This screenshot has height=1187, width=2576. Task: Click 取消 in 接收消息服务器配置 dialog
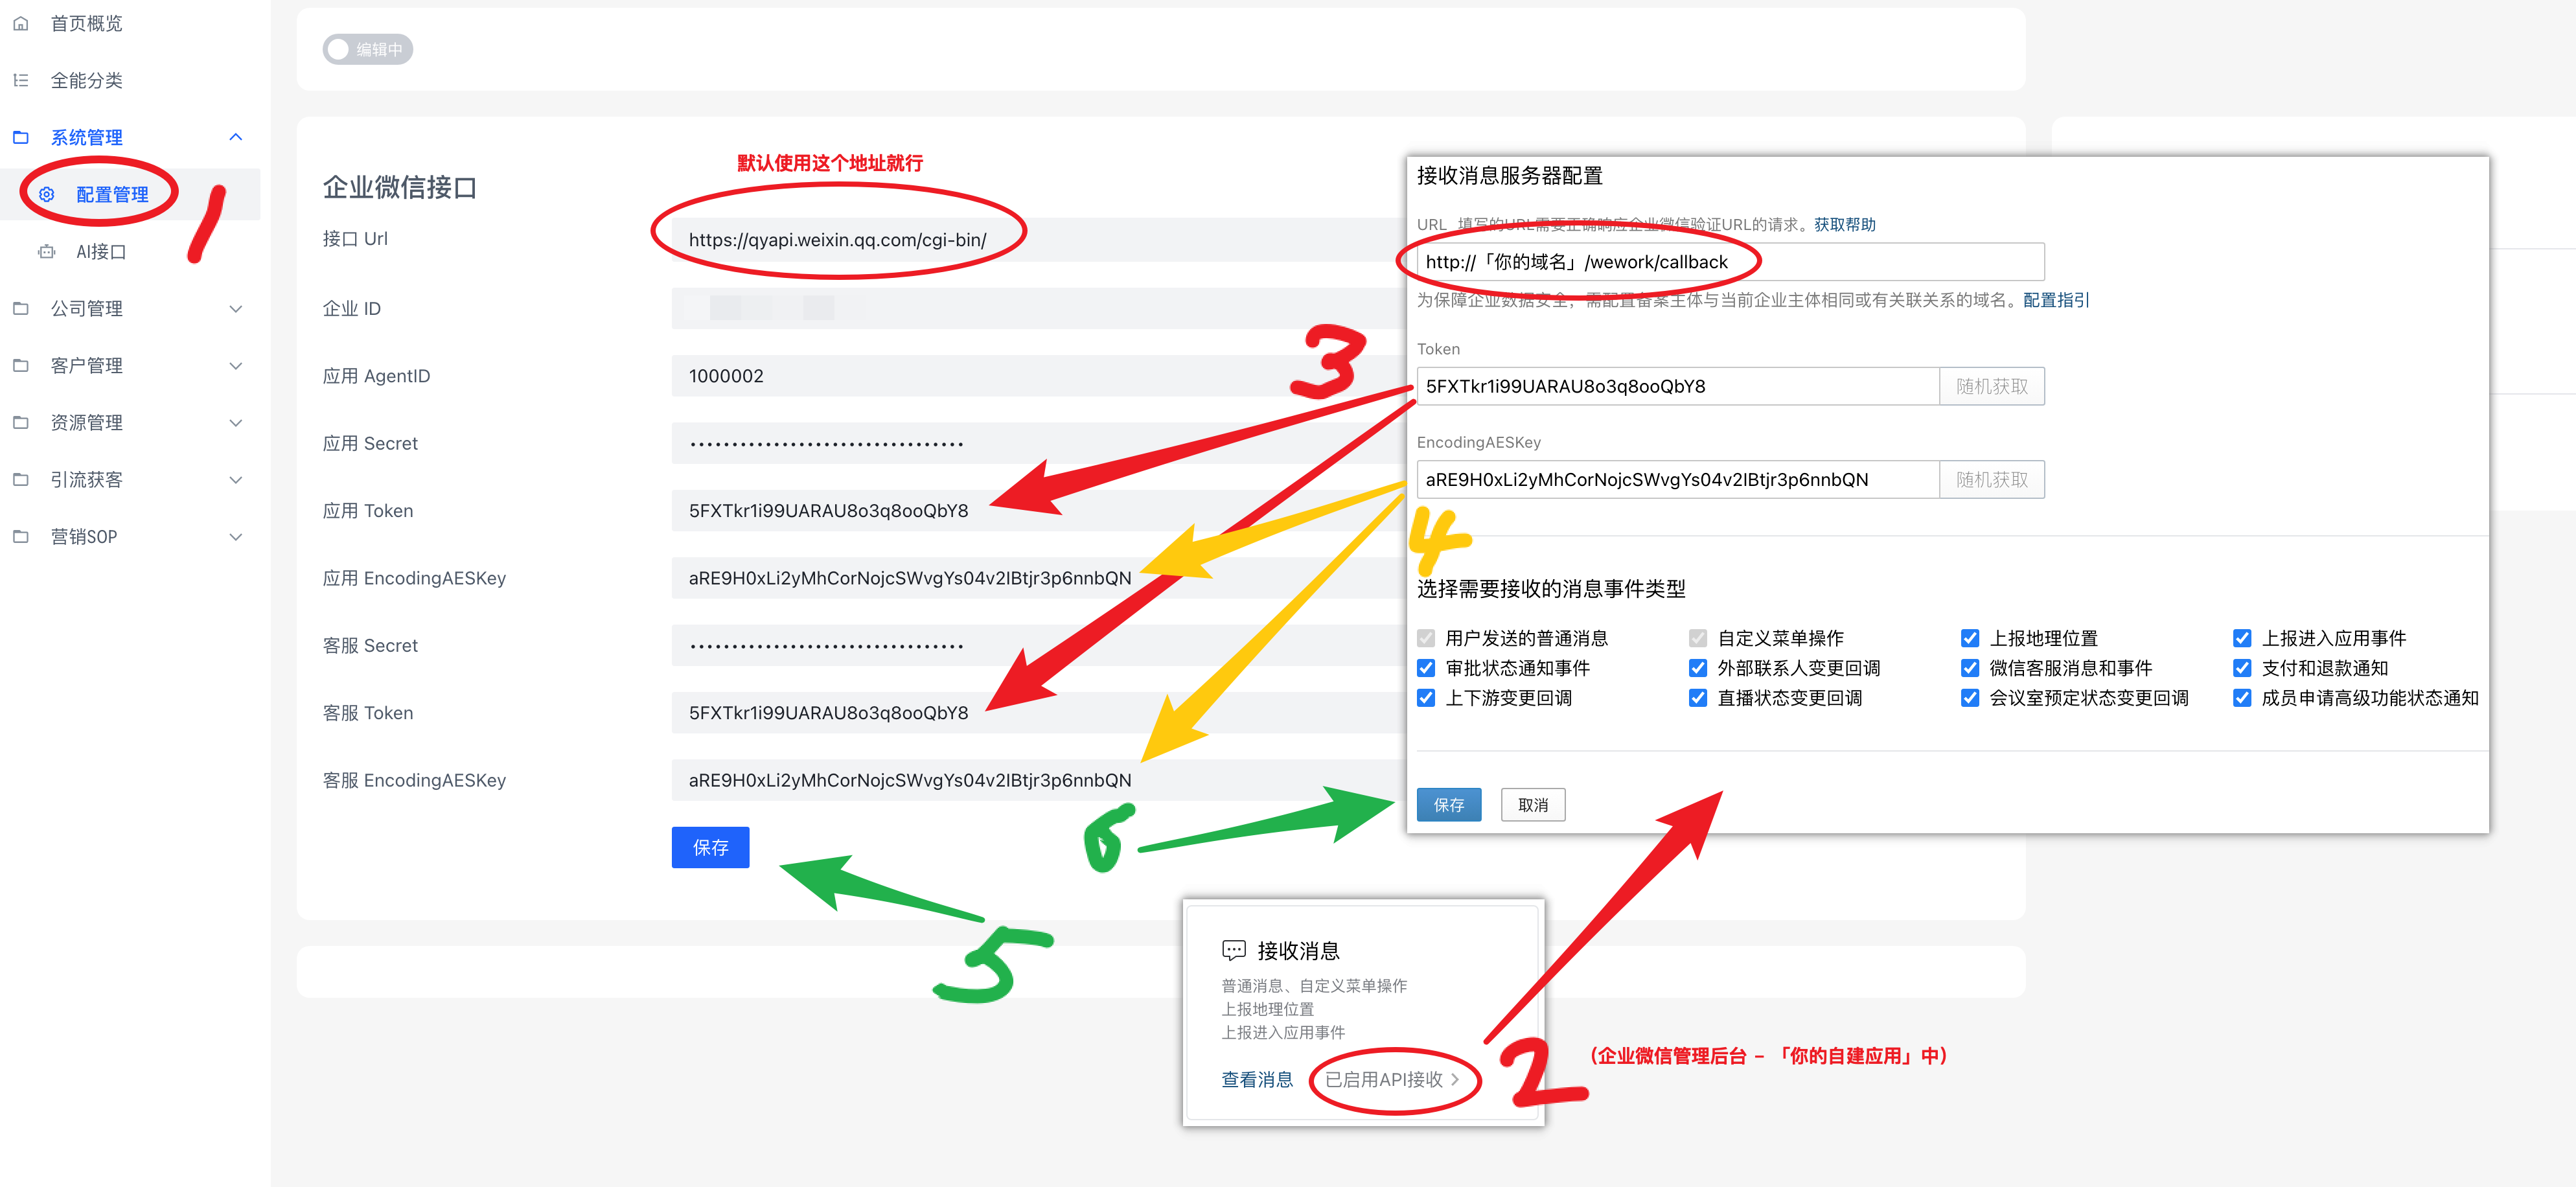(1533, 804)
